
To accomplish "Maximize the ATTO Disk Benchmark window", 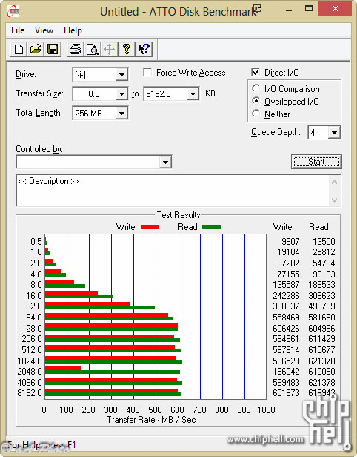I will pos(309,9).
